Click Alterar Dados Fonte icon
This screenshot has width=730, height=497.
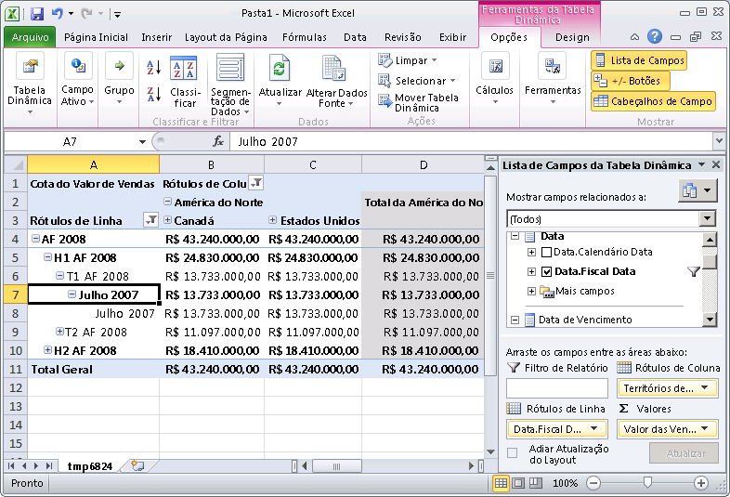[336, 70]
